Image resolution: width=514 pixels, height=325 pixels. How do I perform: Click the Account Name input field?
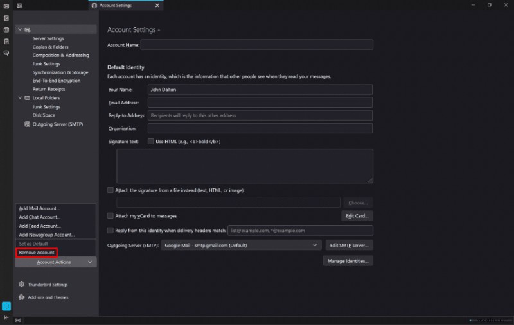tap(256, 45)
